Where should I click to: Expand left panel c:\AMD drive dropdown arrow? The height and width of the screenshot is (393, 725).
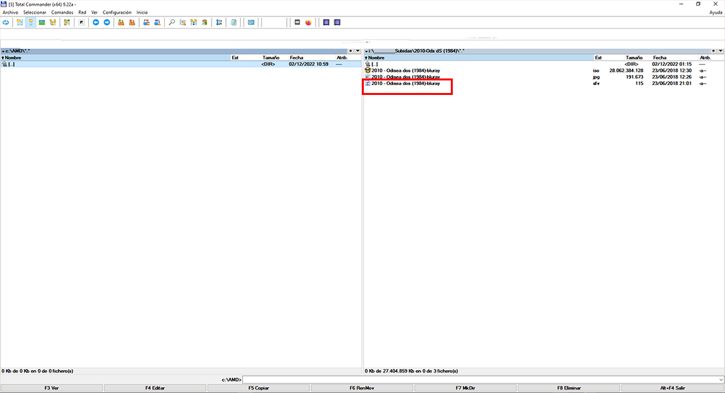click(x=3, y=51)
